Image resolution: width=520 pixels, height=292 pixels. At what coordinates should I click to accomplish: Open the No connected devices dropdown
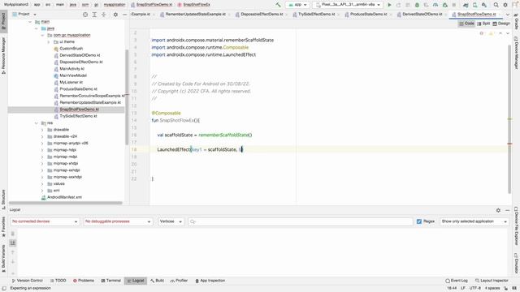point(45,221)
